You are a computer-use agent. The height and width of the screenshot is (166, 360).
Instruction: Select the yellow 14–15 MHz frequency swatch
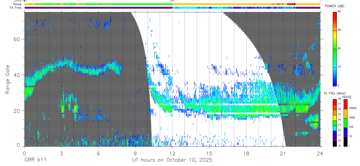(x=335, y=117)
